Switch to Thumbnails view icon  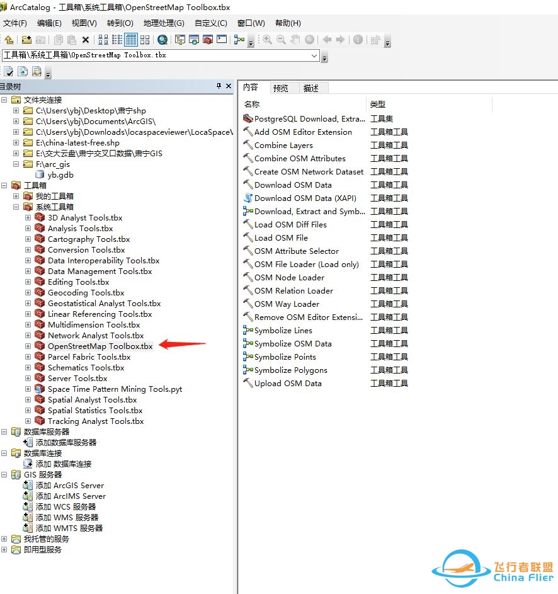pyautogui.click(x=145, y=40)
